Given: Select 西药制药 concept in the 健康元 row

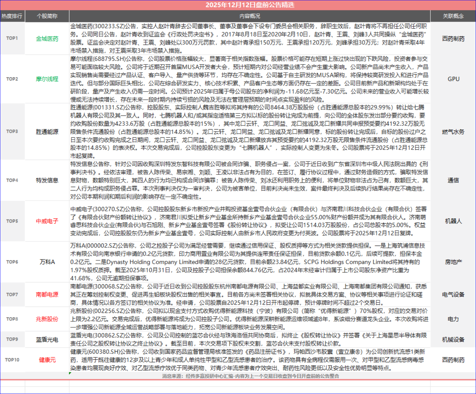Looking at the screenshot, I should click(453, 360).
